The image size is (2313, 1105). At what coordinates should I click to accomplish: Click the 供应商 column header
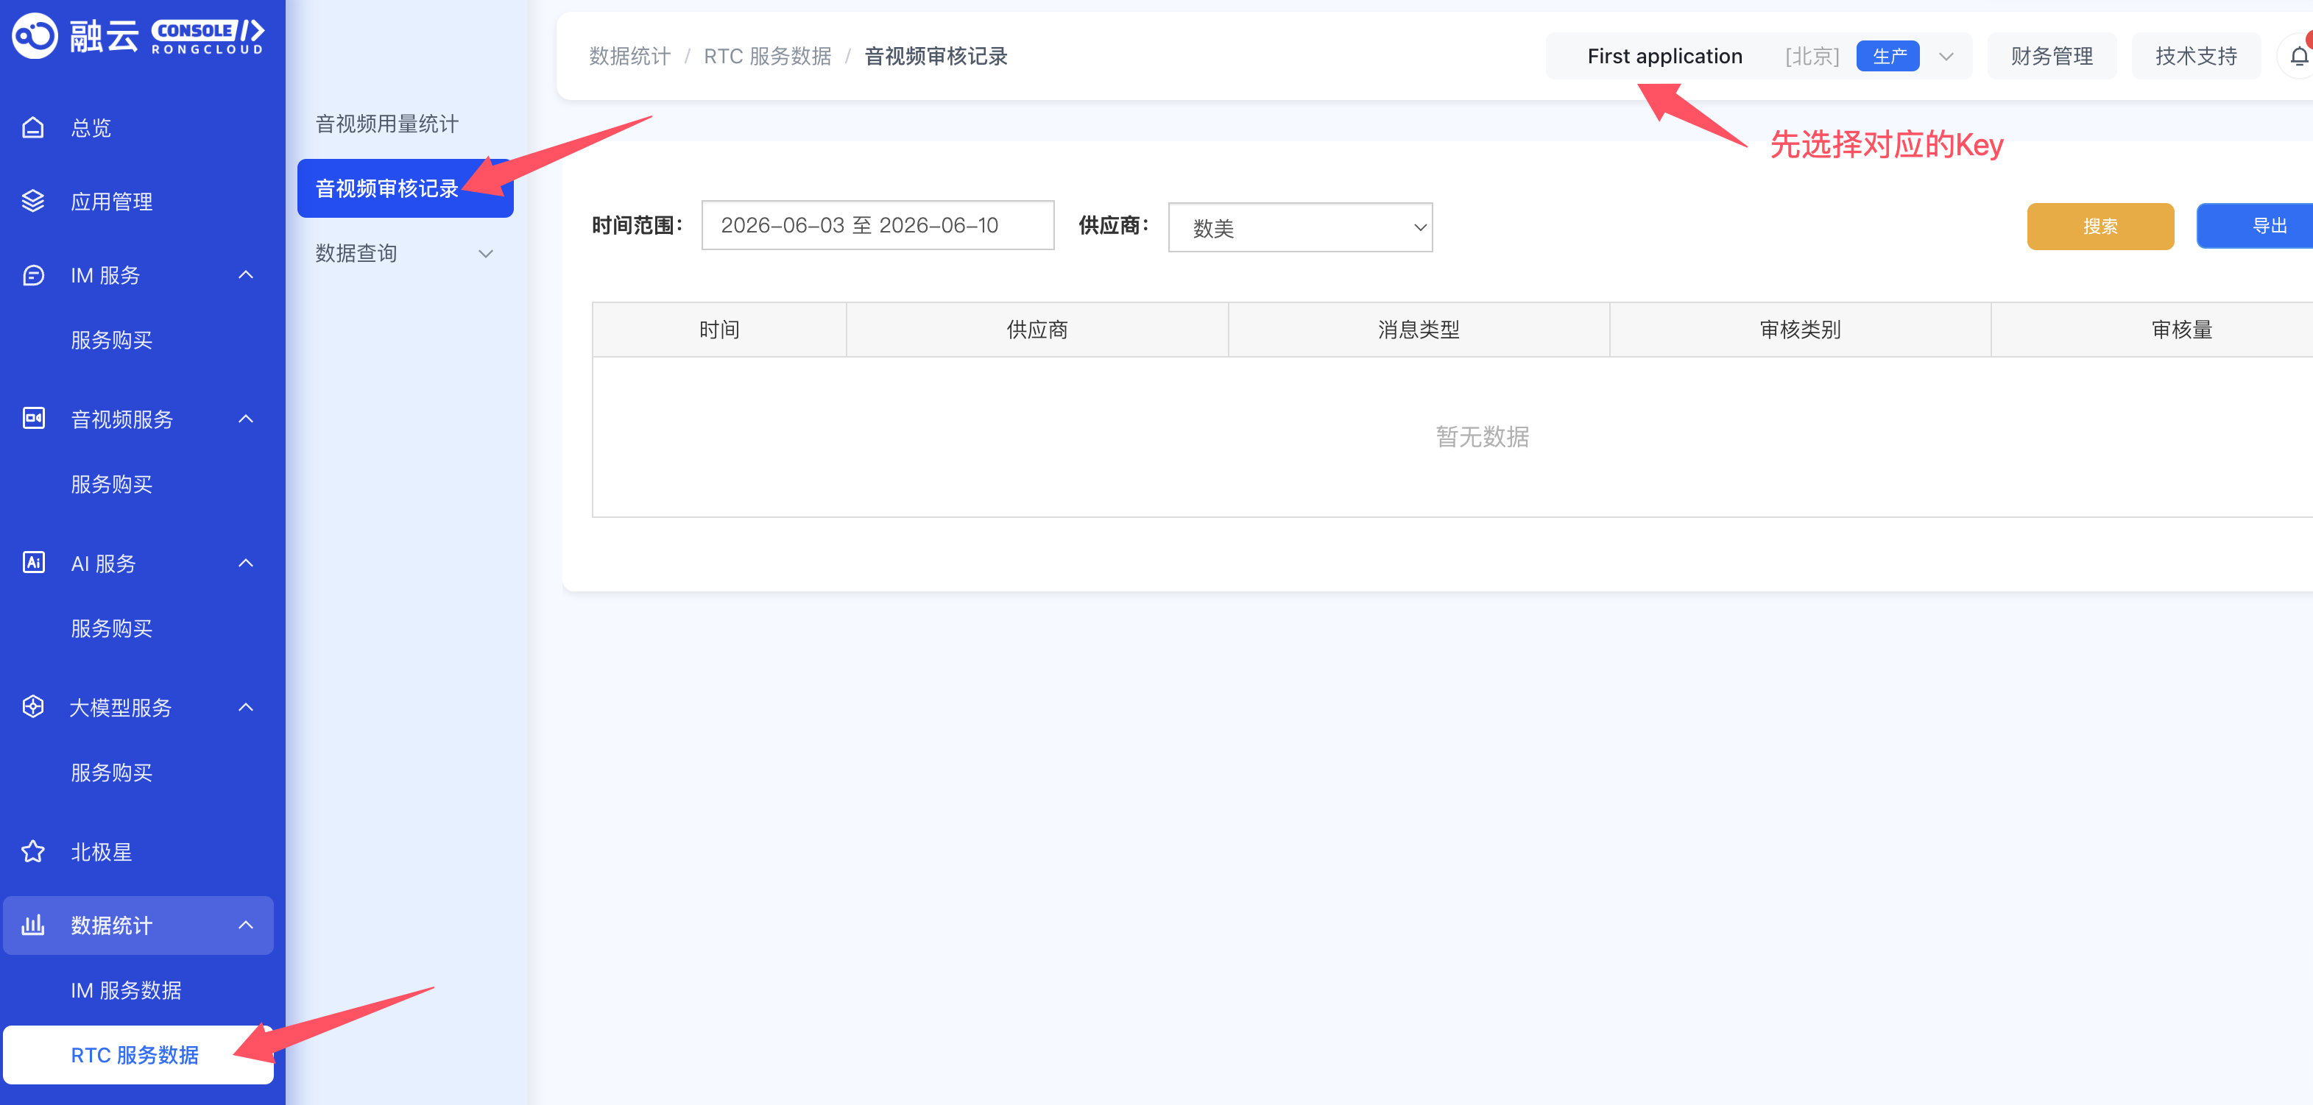[x=1037, y=330]
